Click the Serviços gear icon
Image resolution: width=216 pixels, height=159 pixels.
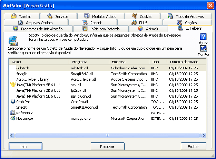(x=50, y=16)
